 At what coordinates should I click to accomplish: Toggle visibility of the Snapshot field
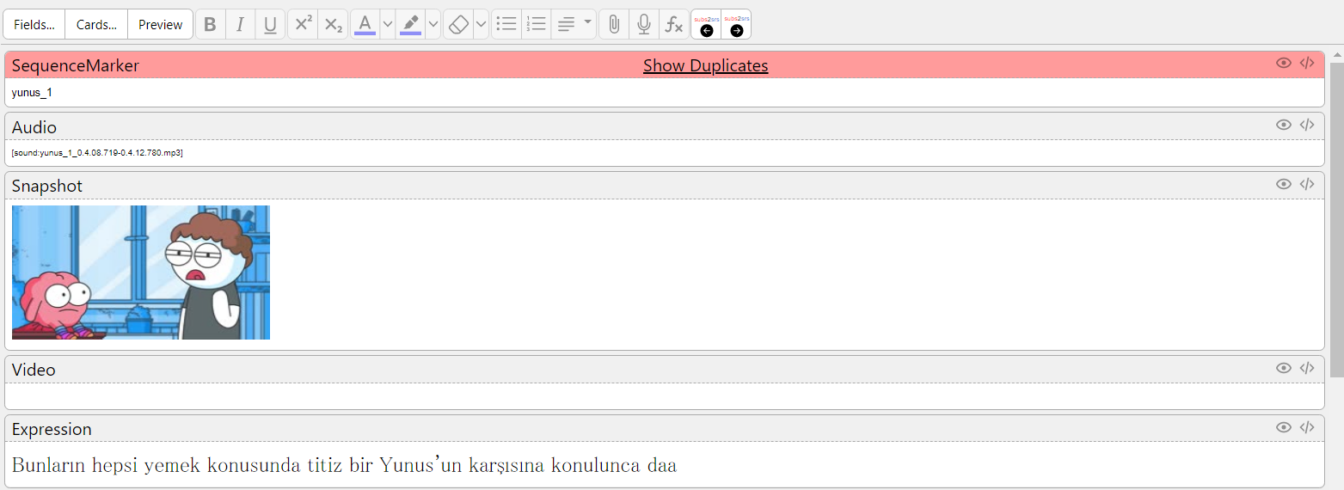[1283, 184]
